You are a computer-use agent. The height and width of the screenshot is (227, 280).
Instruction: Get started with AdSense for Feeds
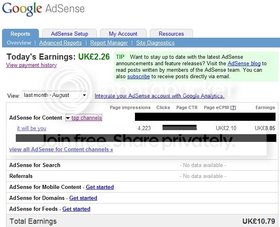(x=76, y=209)
